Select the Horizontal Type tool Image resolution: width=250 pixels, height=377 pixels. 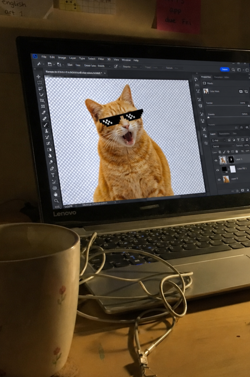coord(53,175)
